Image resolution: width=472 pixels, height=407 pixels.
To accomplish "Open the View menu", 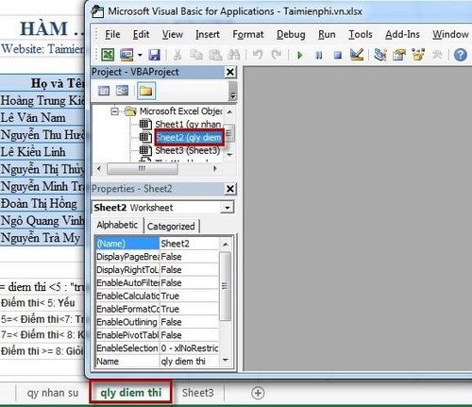I will 173,34.
